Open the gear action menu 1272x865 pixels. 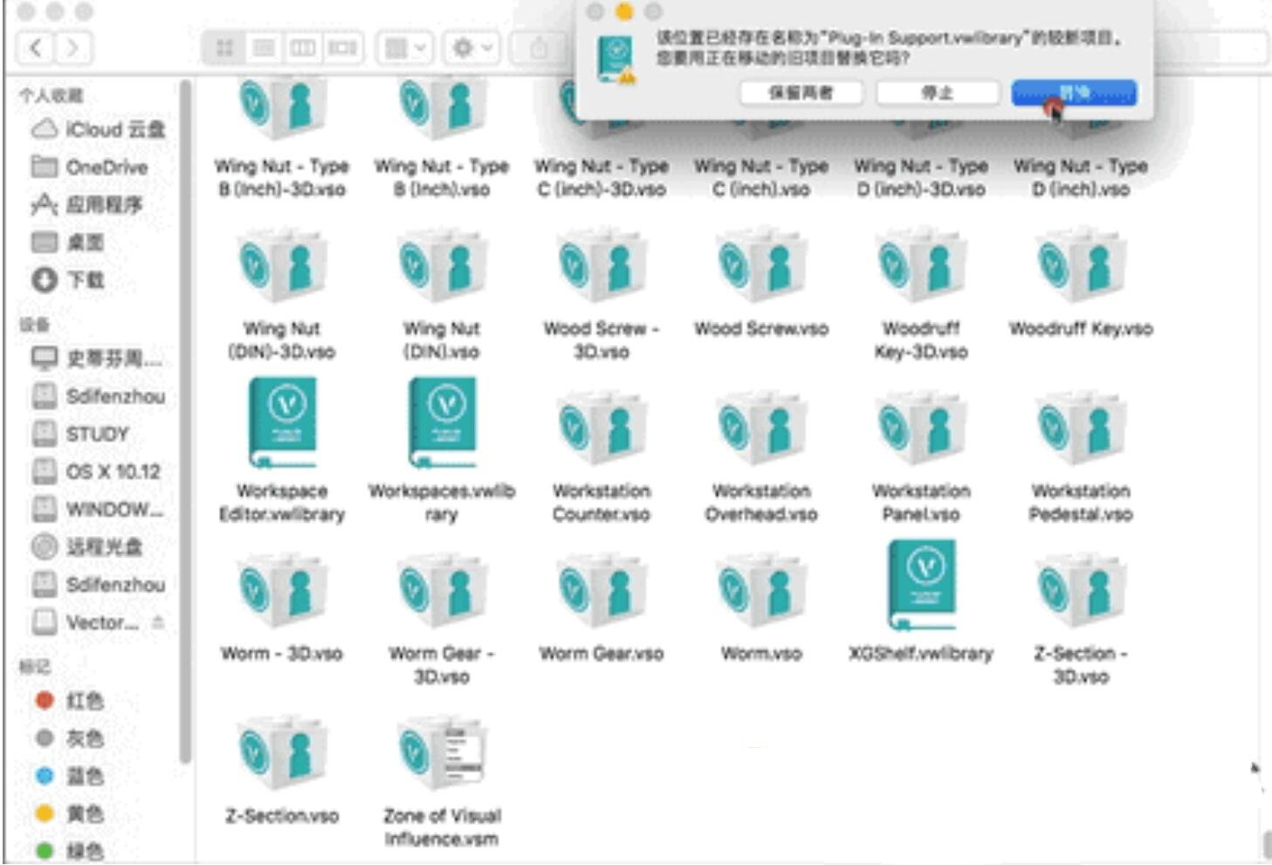(472, 48)
